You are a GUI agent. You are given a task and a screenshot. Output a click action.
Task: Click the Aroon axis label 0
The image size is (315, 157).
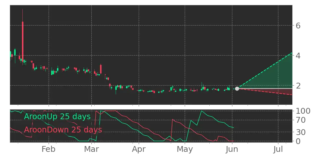pos(298,141)
